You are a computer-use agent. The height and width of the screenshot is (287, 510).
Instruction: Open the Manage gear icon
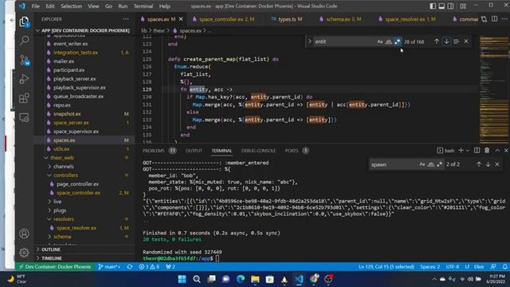(x=24, y=253)
